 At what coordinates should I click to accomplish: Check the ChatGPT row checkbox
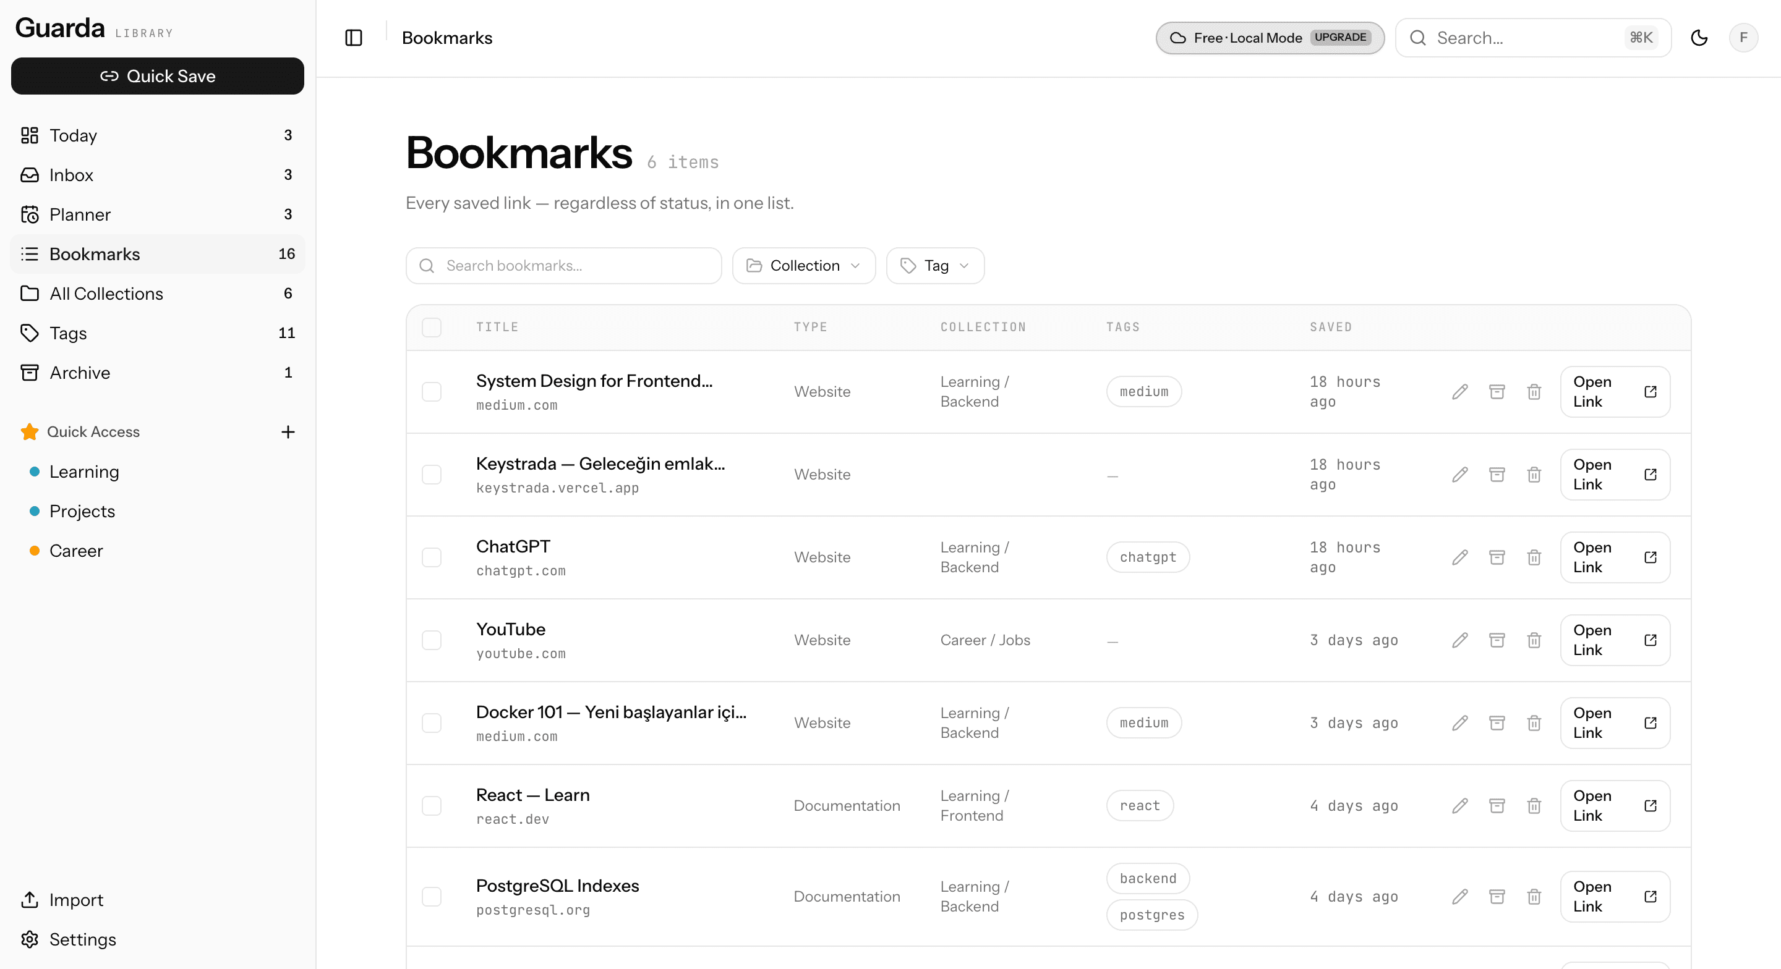coord(432,558)
